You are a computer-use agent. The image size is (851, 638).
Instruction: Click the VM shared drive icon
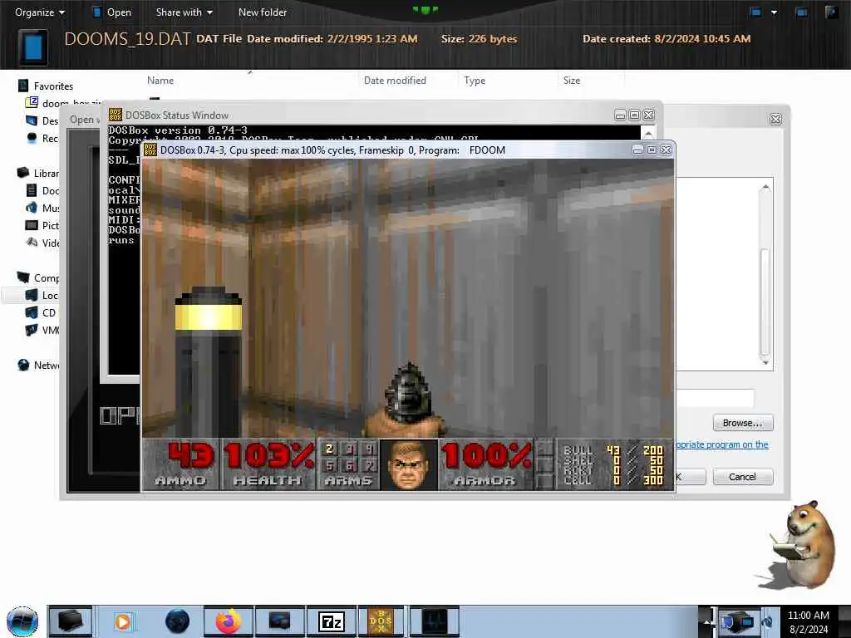coord(32,330)
